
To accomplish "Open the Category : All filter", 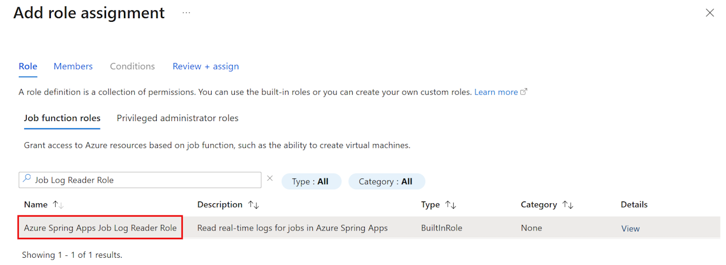I will [x=386, y=182].
